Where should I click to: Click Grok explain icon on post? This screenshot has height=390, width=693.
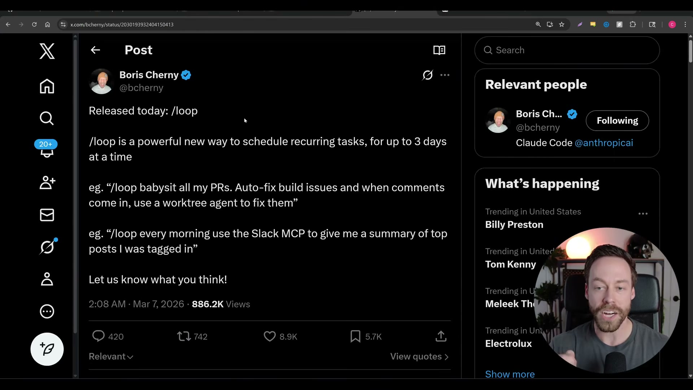click(x=428, y=75)
